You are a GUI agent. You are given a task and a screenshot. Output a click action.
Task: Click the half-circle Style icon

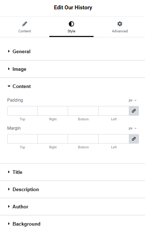71,24
